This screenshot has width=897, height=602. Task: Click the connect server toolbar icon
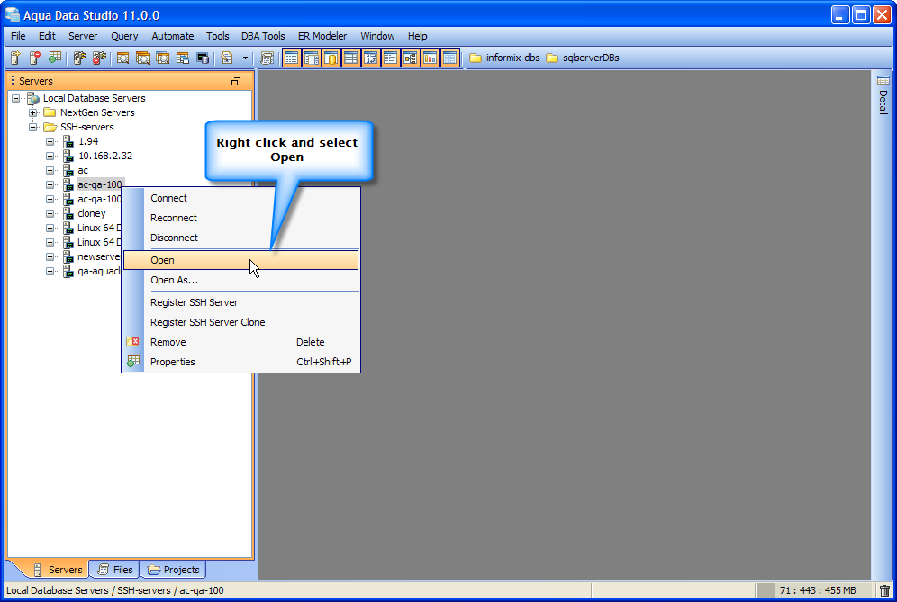(x=79, y=58)
